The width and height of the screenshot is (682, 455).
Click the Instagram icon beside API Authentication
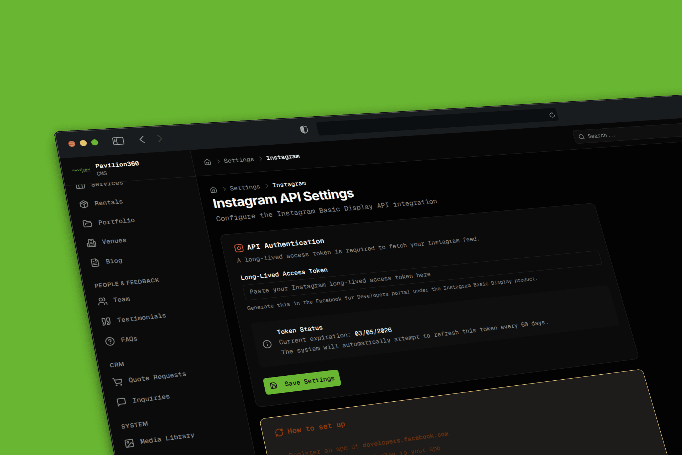(239, 248)
